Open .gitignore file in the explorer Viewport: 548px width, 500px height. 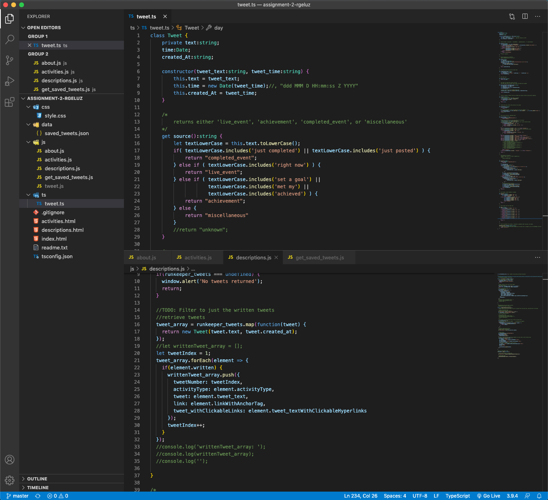tap(72, 213)
